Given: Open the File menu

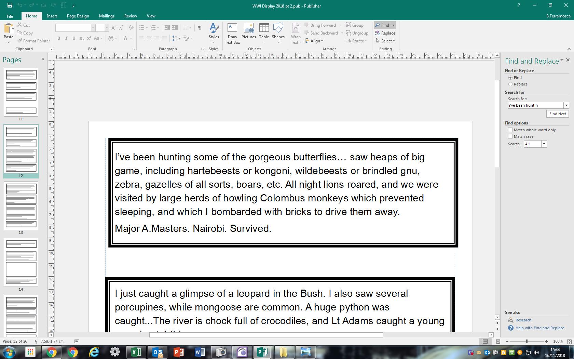Looking at the screenshot, I should 10,16.
